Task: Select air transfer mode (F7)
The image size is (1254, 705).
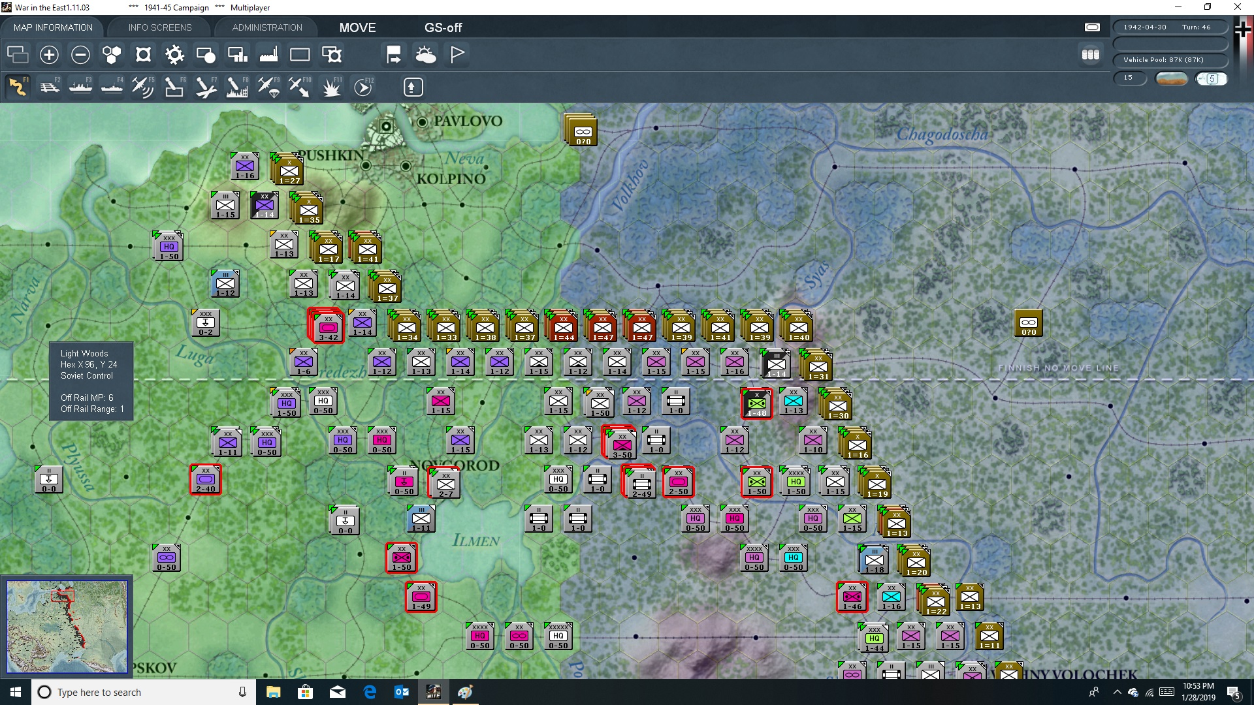Action: [206, 87]
